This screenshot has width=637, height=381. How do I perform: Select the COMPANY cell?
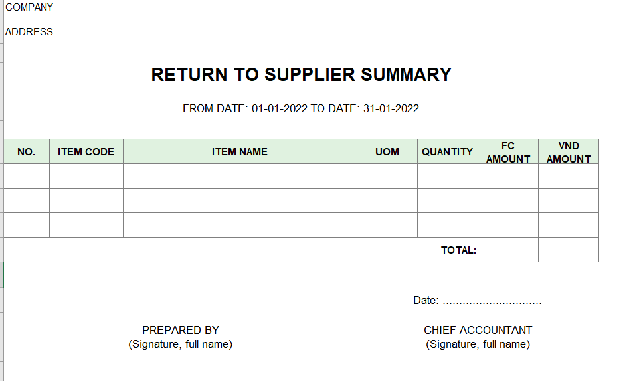tap(29, 7)
